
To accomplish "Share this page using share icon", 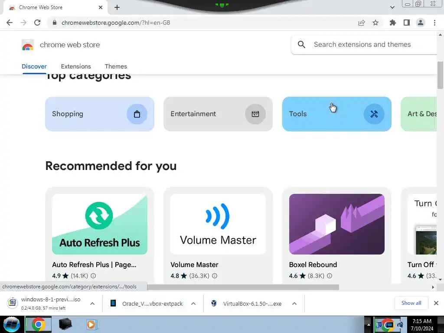I will [361, 23].
